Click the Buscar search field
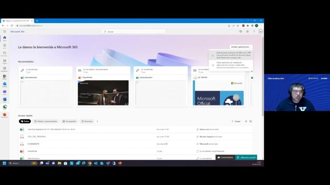This screenshot has height=185, width=330. [x=134, y=31]
